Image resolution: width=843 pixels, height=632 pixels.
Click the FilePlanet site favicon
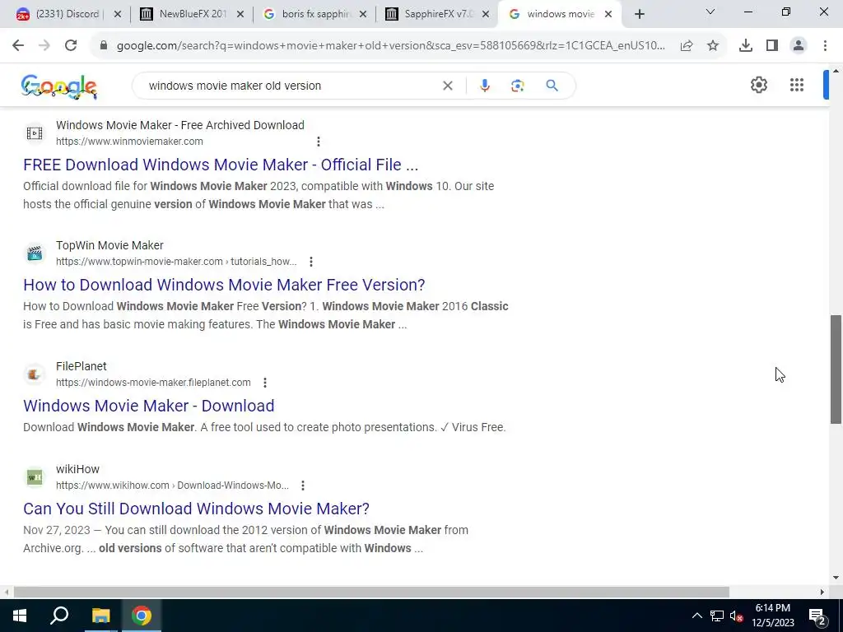coord(35,374)
